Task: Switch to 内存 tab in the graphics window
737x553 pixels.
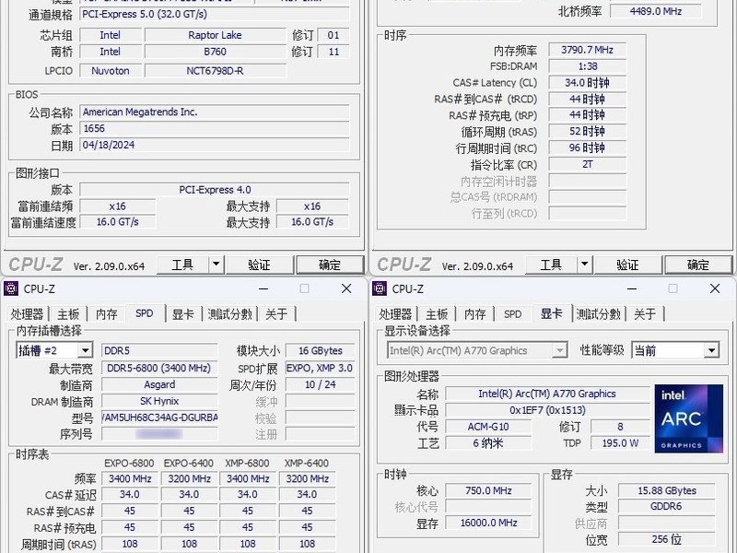Action: 475,314
